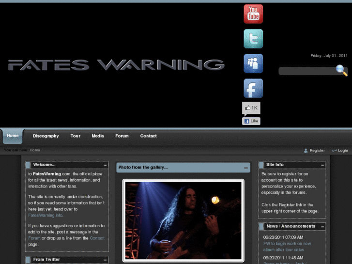Image resolution: width=352 pixels, height=264 pixels.
Task: Click the News / Announcements title
Action: (291, 226)
